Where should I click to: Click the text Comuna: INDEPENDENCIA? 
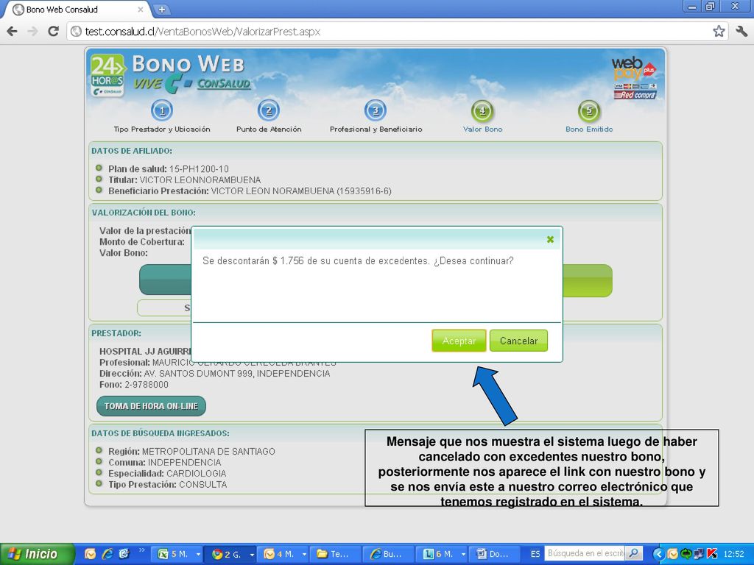coord(164,463)
